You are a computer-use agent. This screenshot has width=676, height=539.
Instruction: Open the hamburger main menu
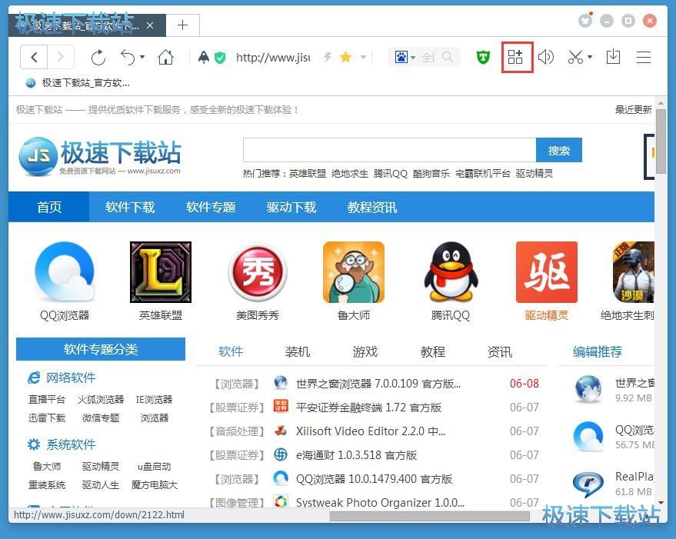(643, 57)
